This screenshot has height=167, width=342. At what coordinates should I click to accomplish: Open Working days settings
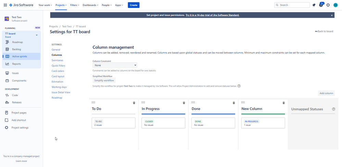59,87
